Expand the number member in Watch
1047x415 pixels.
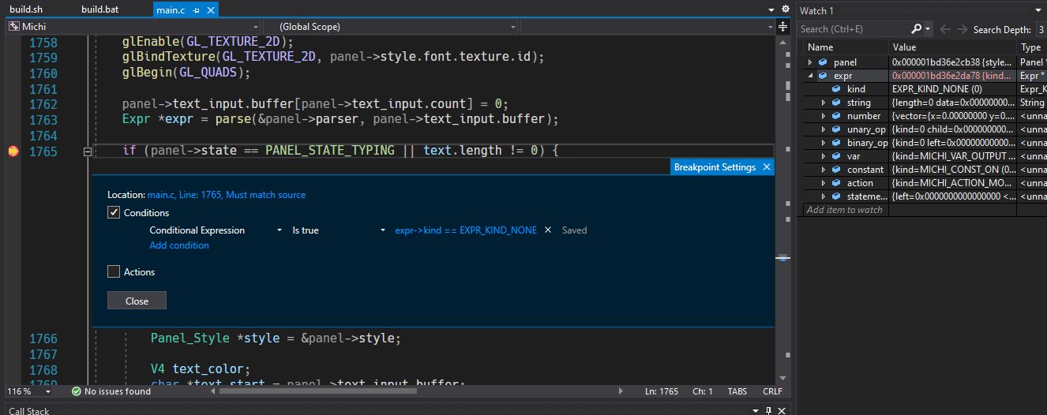[824, 116]
